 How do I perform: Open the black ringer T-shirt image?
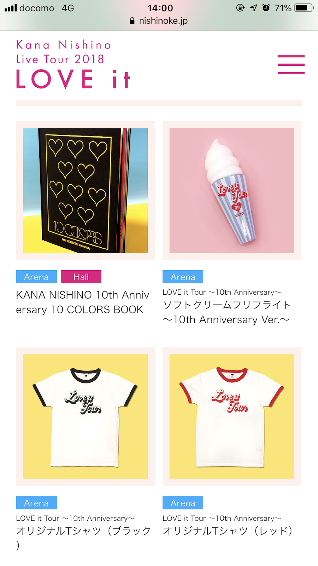86,417
